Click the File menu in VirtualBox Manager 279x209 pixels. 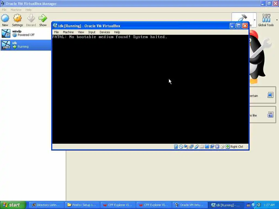click(x=4, y=10)
